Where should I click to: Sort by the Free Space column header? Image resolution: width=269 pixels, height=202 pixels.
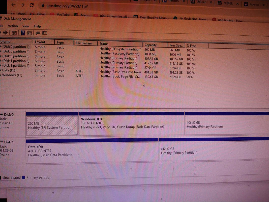pyautogui.click(x=176, y=45)
